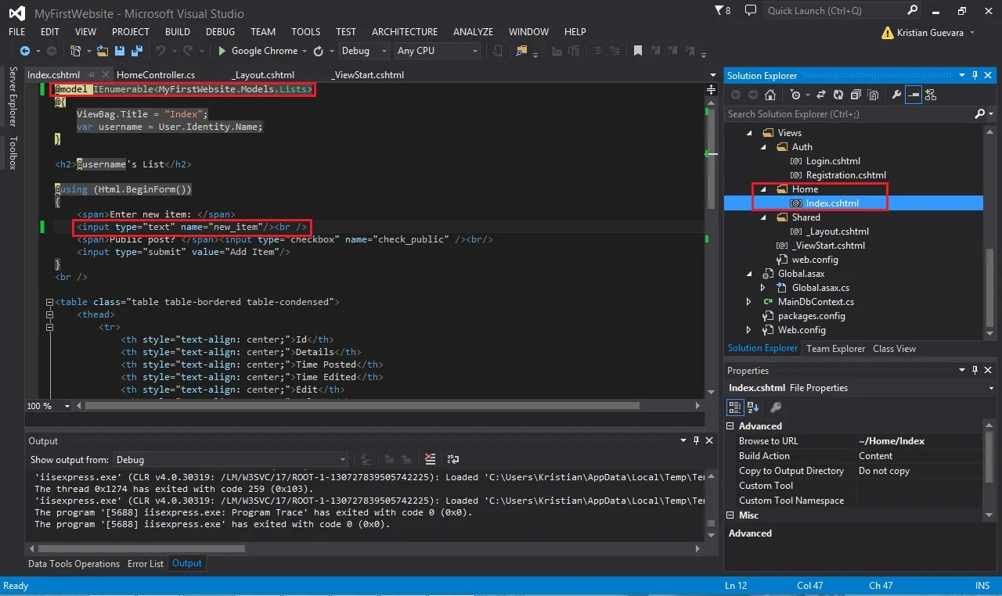This screenshot has height=596, width=1002.
Task: Refresh the Solution Explorer
Action: tap(838, 95)
